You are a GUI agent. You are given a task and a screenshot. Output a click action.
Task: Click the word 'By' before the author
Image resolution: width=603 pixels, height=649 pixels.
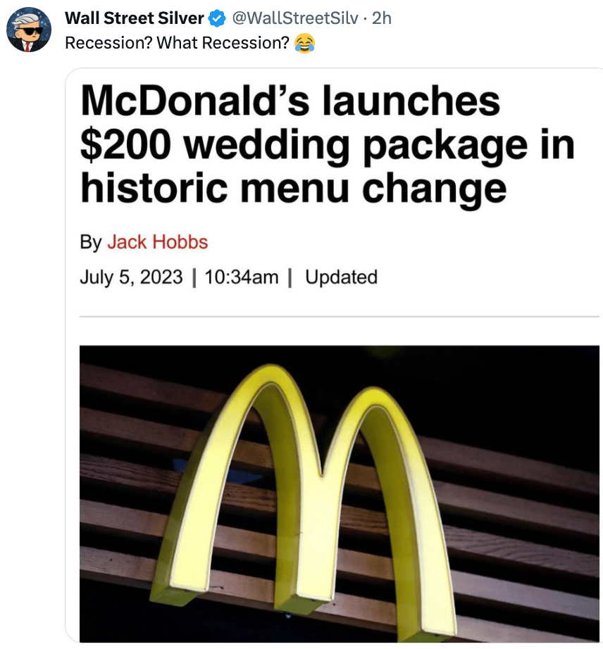[x=91, y=243]
